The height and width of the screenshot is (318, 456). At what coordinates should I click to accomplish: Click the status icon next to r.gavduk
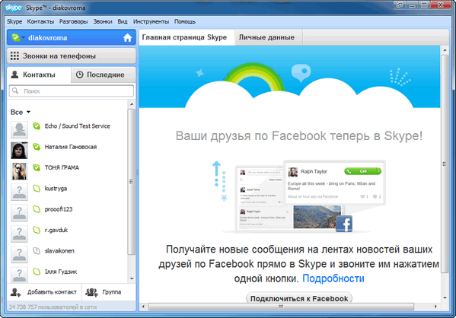coord(37,231)
